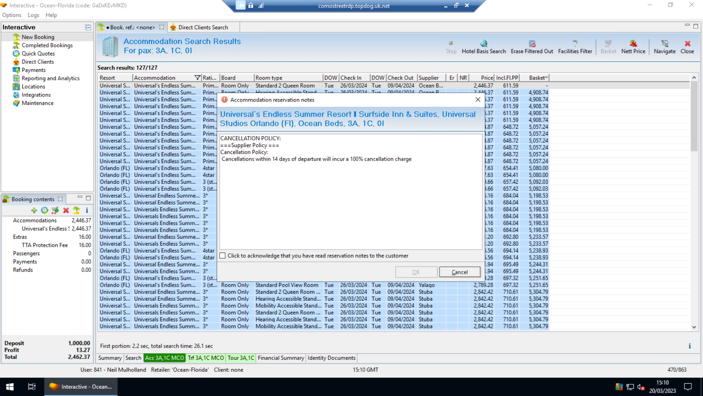Open New Booking in the Interactive tree
This screenshot has width=703, height=396.
point(38,37)
